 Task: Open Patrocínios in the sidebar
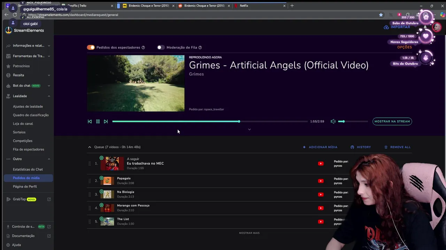[21, 66]
